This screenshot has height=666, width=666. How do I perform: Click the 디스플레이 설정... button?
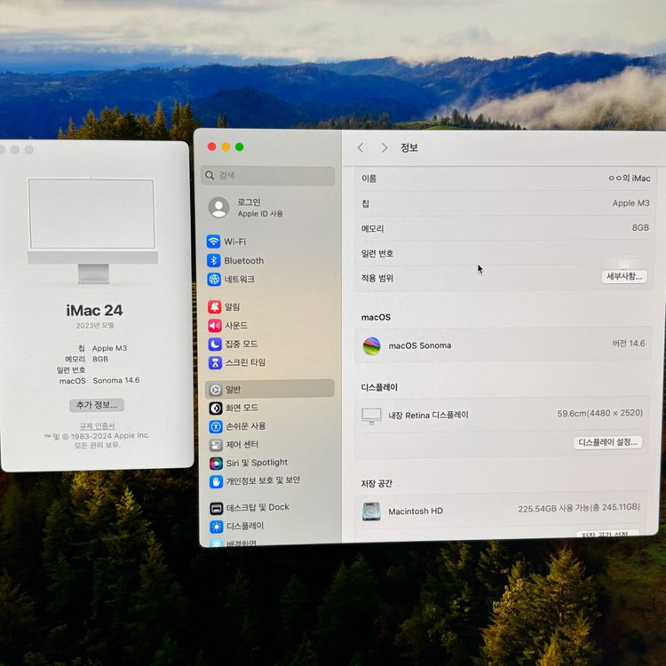click(607, 442)
